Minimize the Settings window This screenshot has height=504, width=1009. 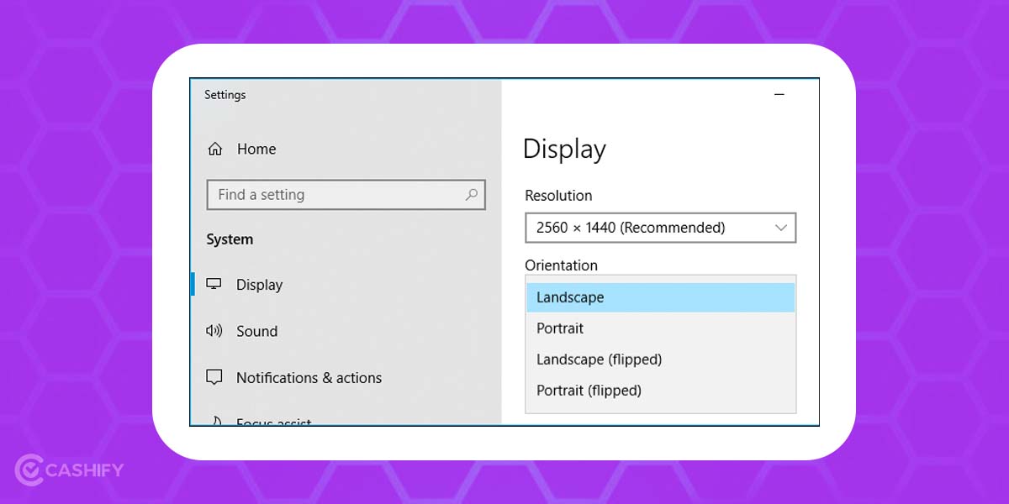[x=779, y=95]
